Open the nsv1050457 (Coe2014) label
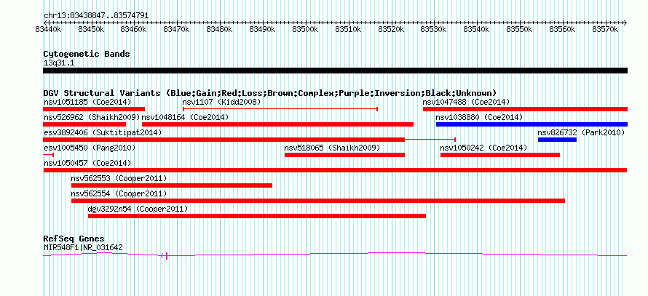 [x=87, y=163]
